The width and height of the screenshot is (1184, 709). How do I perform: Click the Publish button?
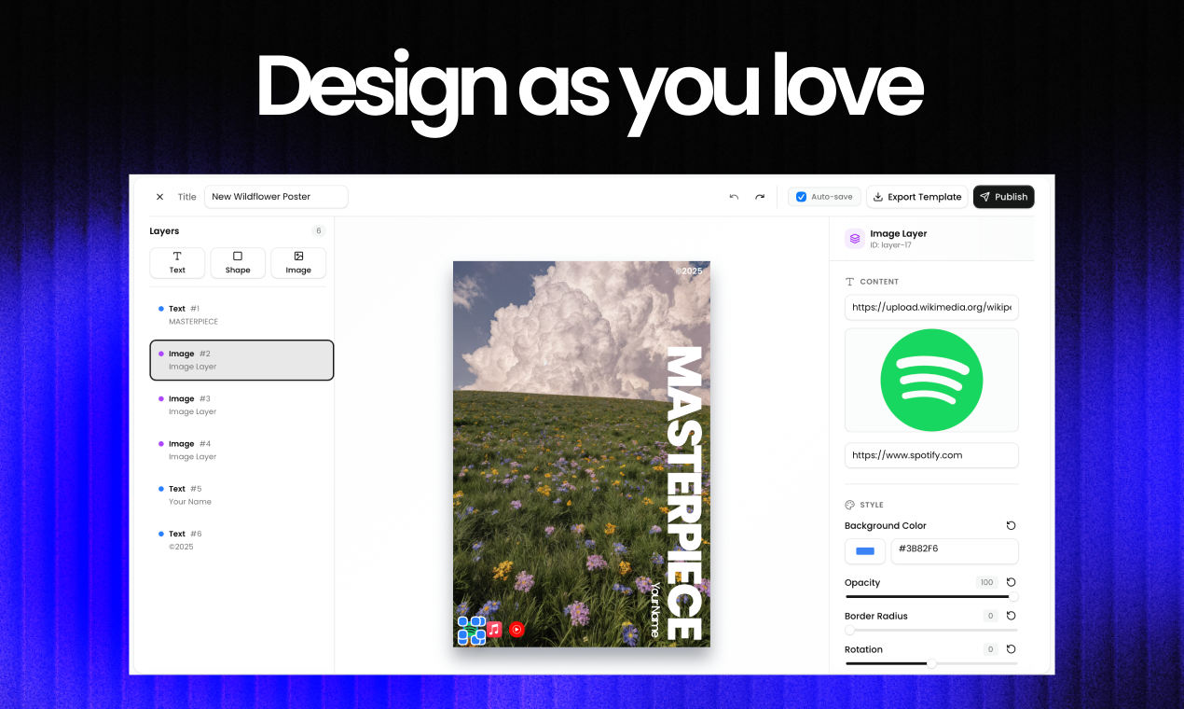click(1003, 197)
